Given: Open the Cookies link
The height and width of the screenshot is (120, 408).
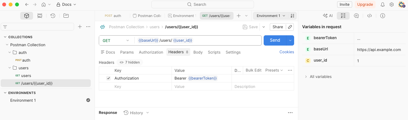Looking at the screenshot, I should click(287, 52).
